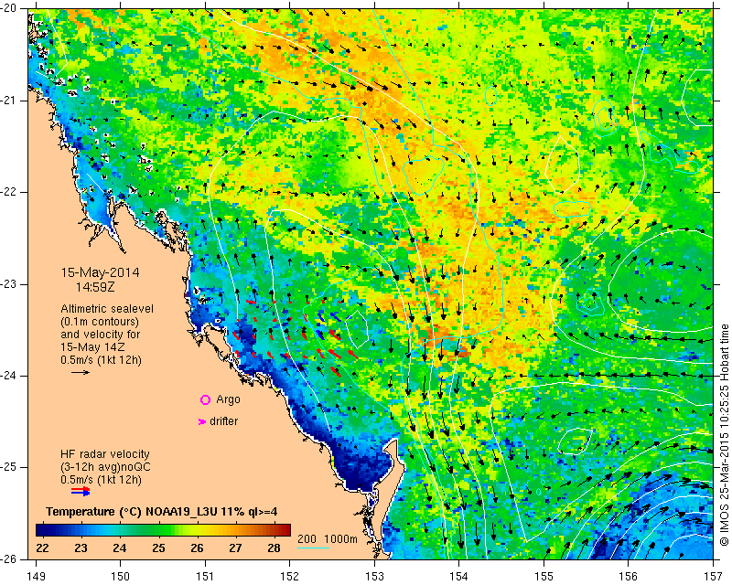
Task: Click the red and blue HF radar arrow
Action: 81,491
